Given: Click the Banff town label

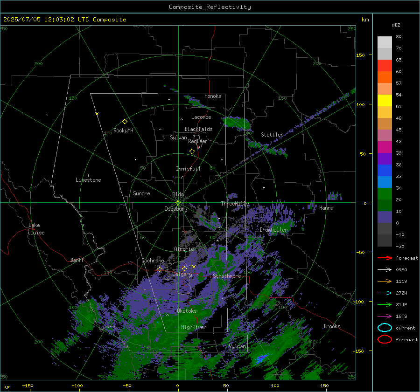Looking at the screenshot, I should (77, 260).
